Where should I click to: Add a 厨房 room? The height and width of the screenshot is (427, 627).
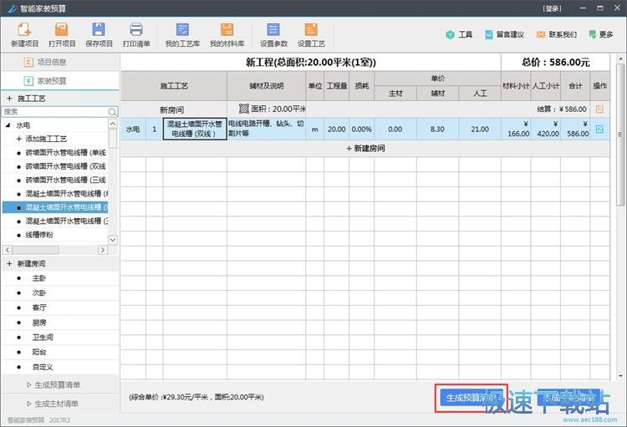click(38, 323)
